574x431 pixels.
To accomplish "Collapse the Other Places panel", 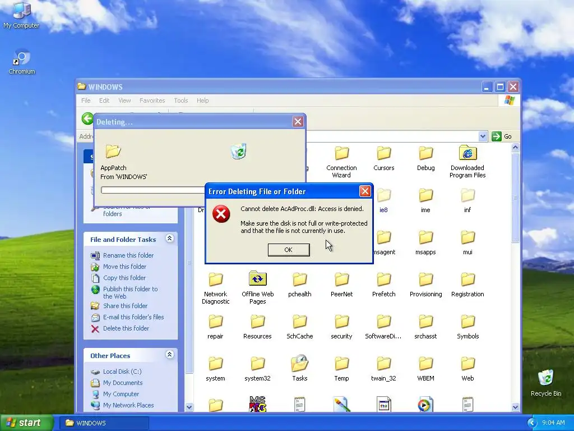I will [x=169, y=355].
